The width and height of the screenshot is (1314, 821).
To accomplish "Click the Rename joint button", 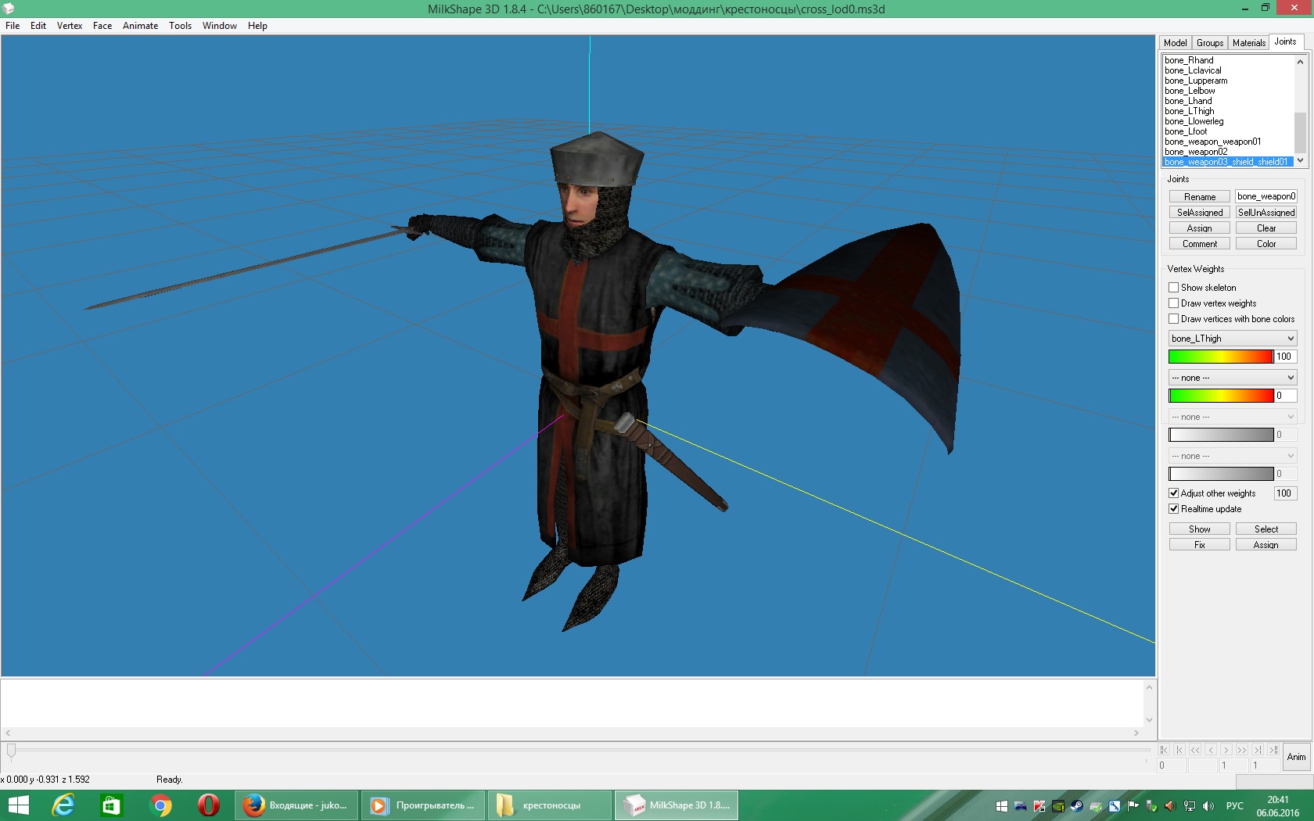I will click(1199, 197).
